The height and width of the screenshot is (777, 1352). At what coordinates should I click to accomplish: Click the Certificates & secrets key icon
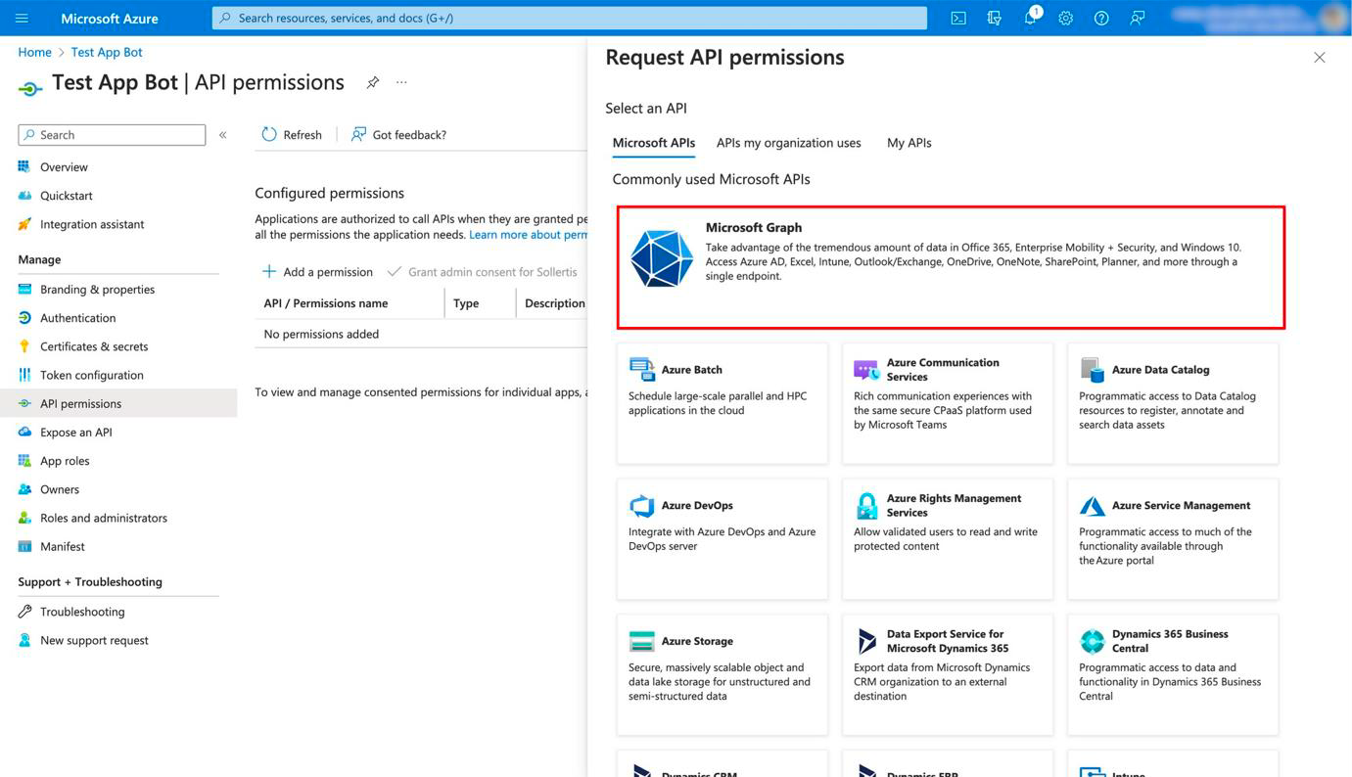[x=24, y=346]
